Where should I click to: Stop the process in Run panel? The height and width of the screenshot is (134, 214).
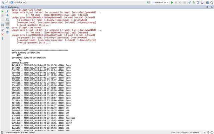(2, 16)
